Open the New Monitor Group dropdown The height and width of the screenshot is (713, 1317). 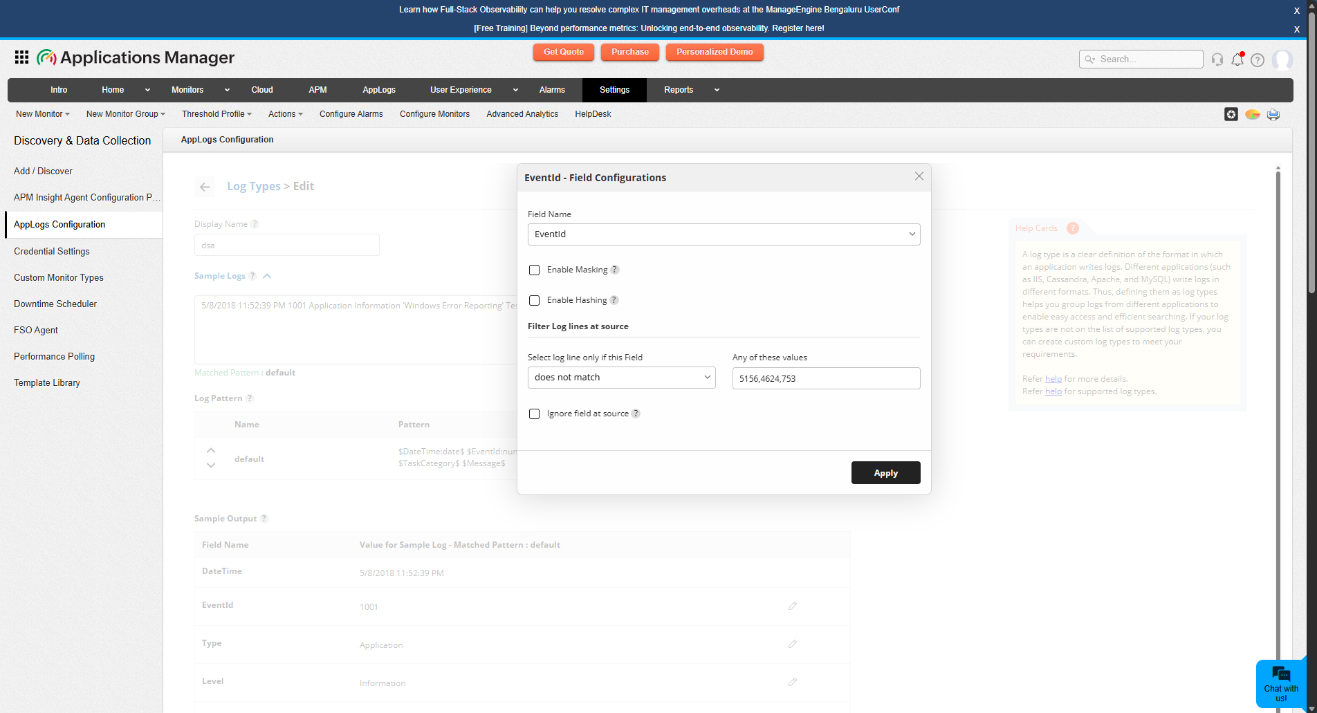tap(126, 114)
